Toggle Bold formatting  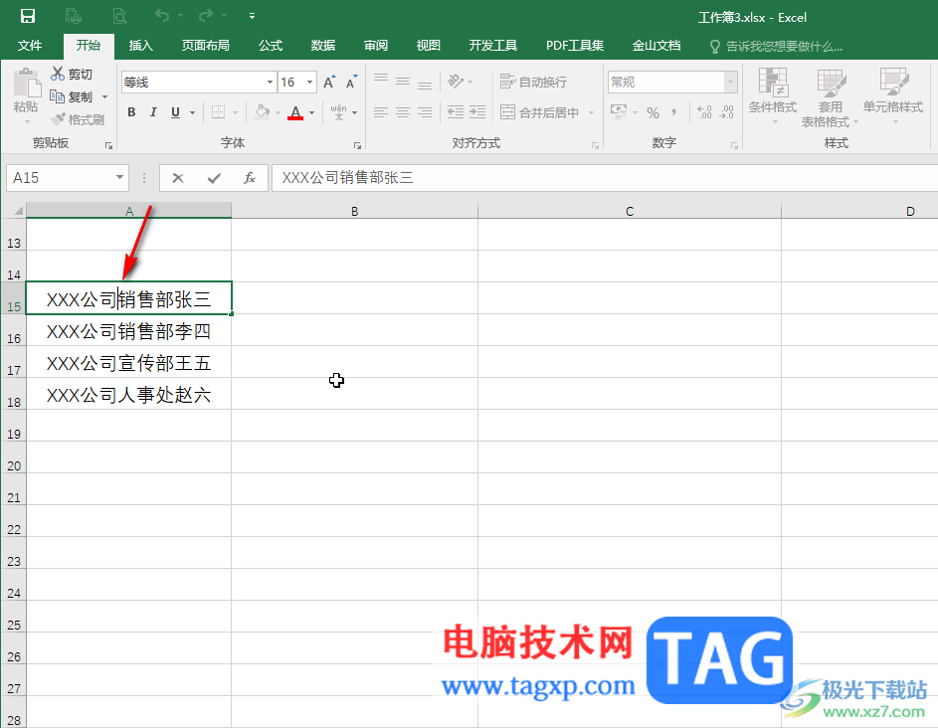pos(131,111)
